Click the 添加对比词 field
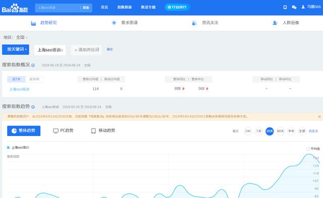This screenshot has height=198, width=323. [x=86, y=50]
